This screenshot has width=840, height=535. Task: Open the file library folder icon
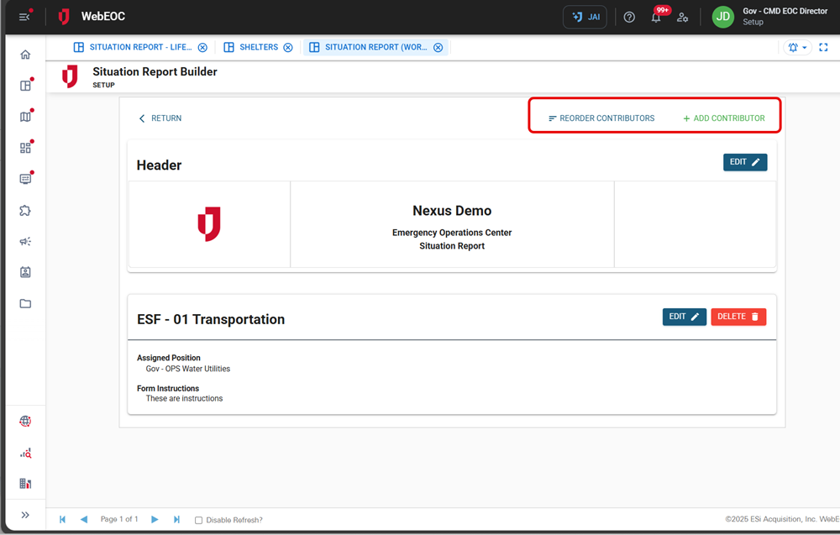[x=25, y=303]
